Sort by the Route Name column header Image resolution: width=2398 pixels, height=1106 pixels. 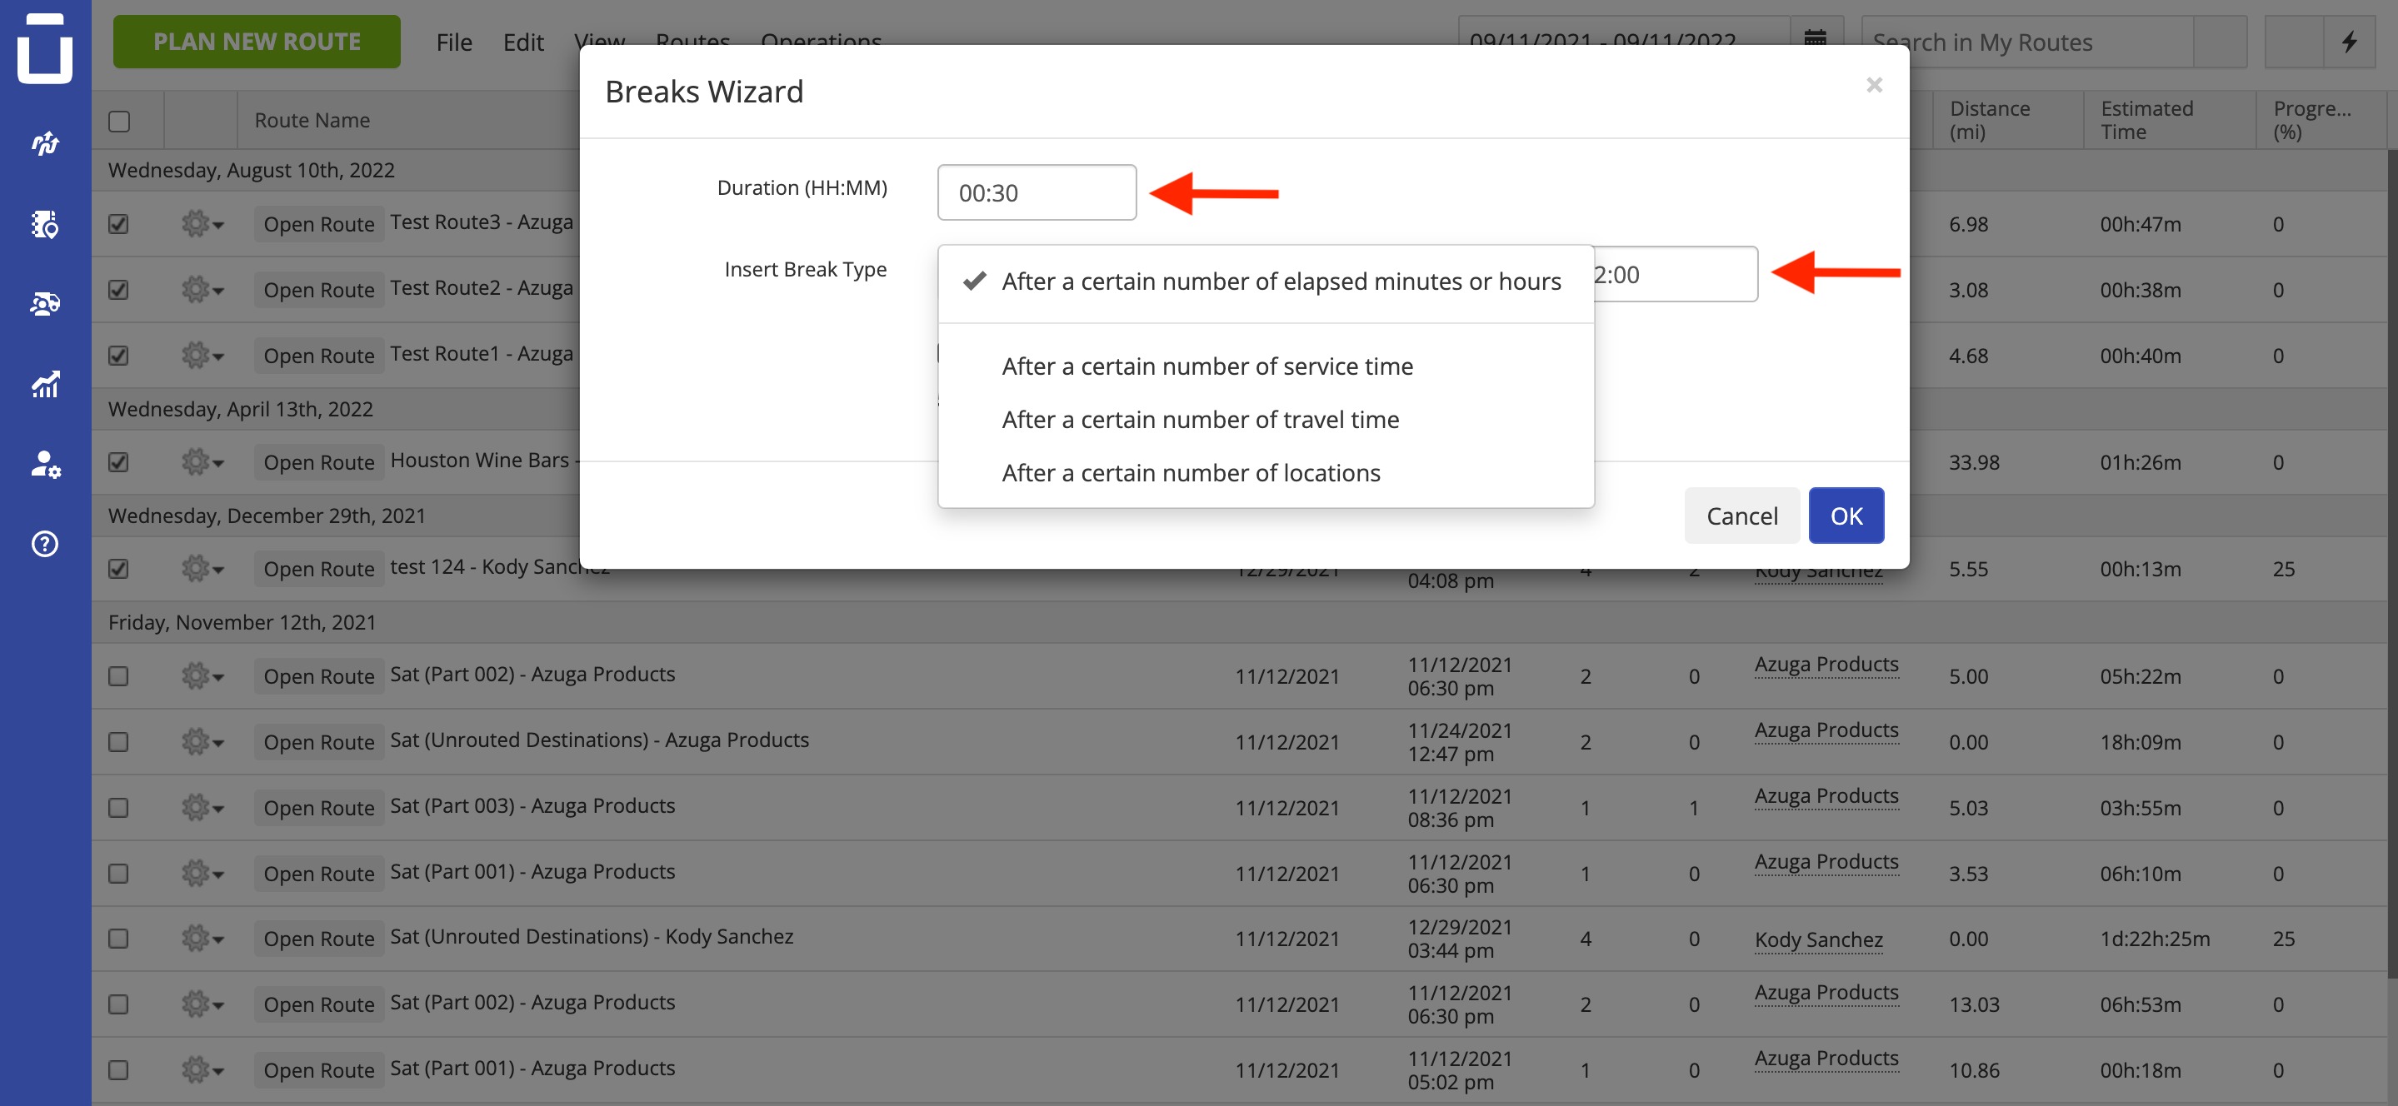[x=312, y=120]
